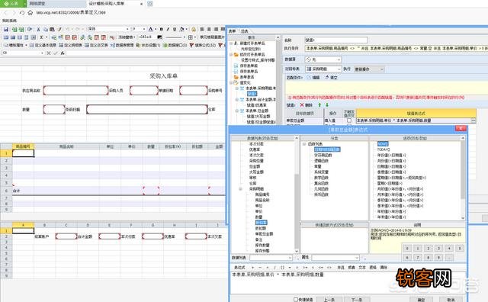The width and height of the screenshot is (488, 302).
Task: Collapse the 采购明细 tree node
Action: click(241, 188)
